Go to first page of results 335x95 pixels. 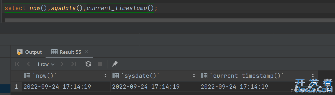(17, 64)
